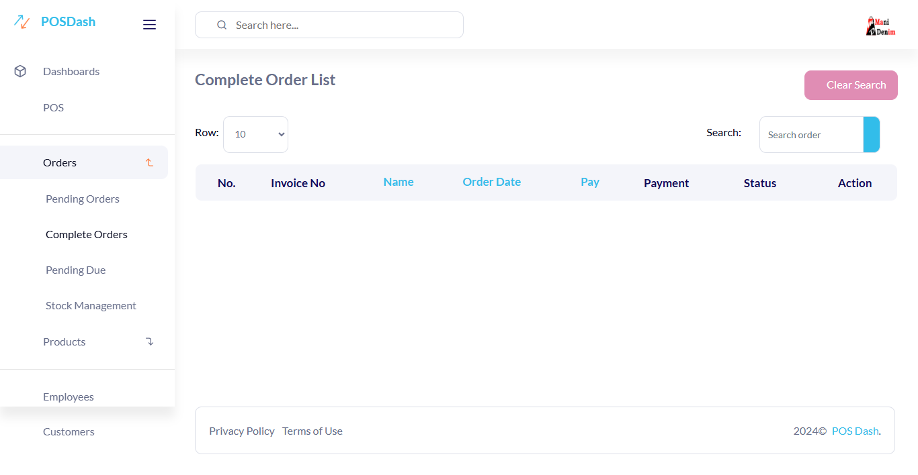918x475 pixels.
Task: Expand the Products submenu arrow
Action: [149, 341]
